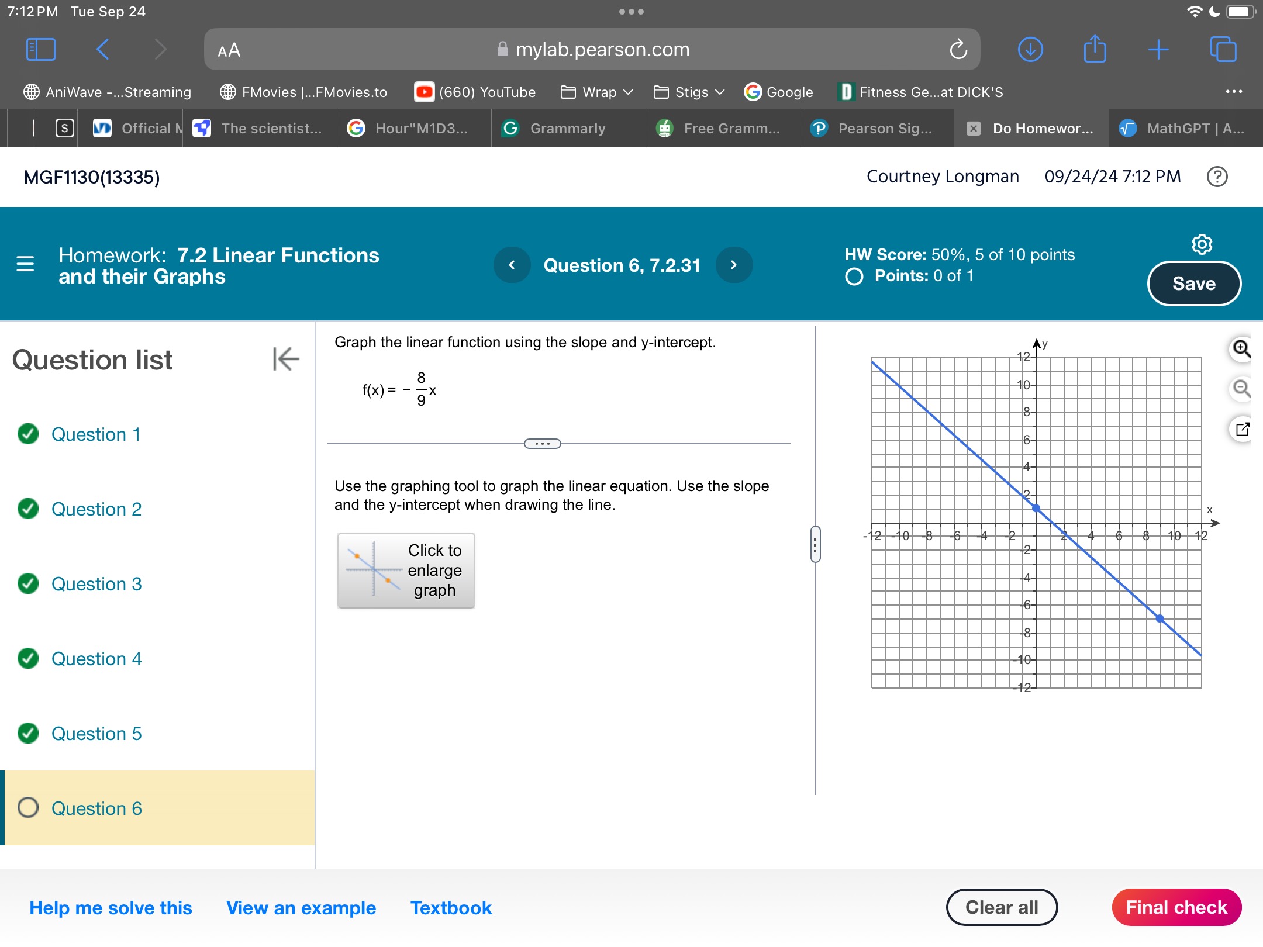Open a new tab with plus icon
Image resolution: width=1263 pixels, height=947 pixels.
click(1158, 50)
